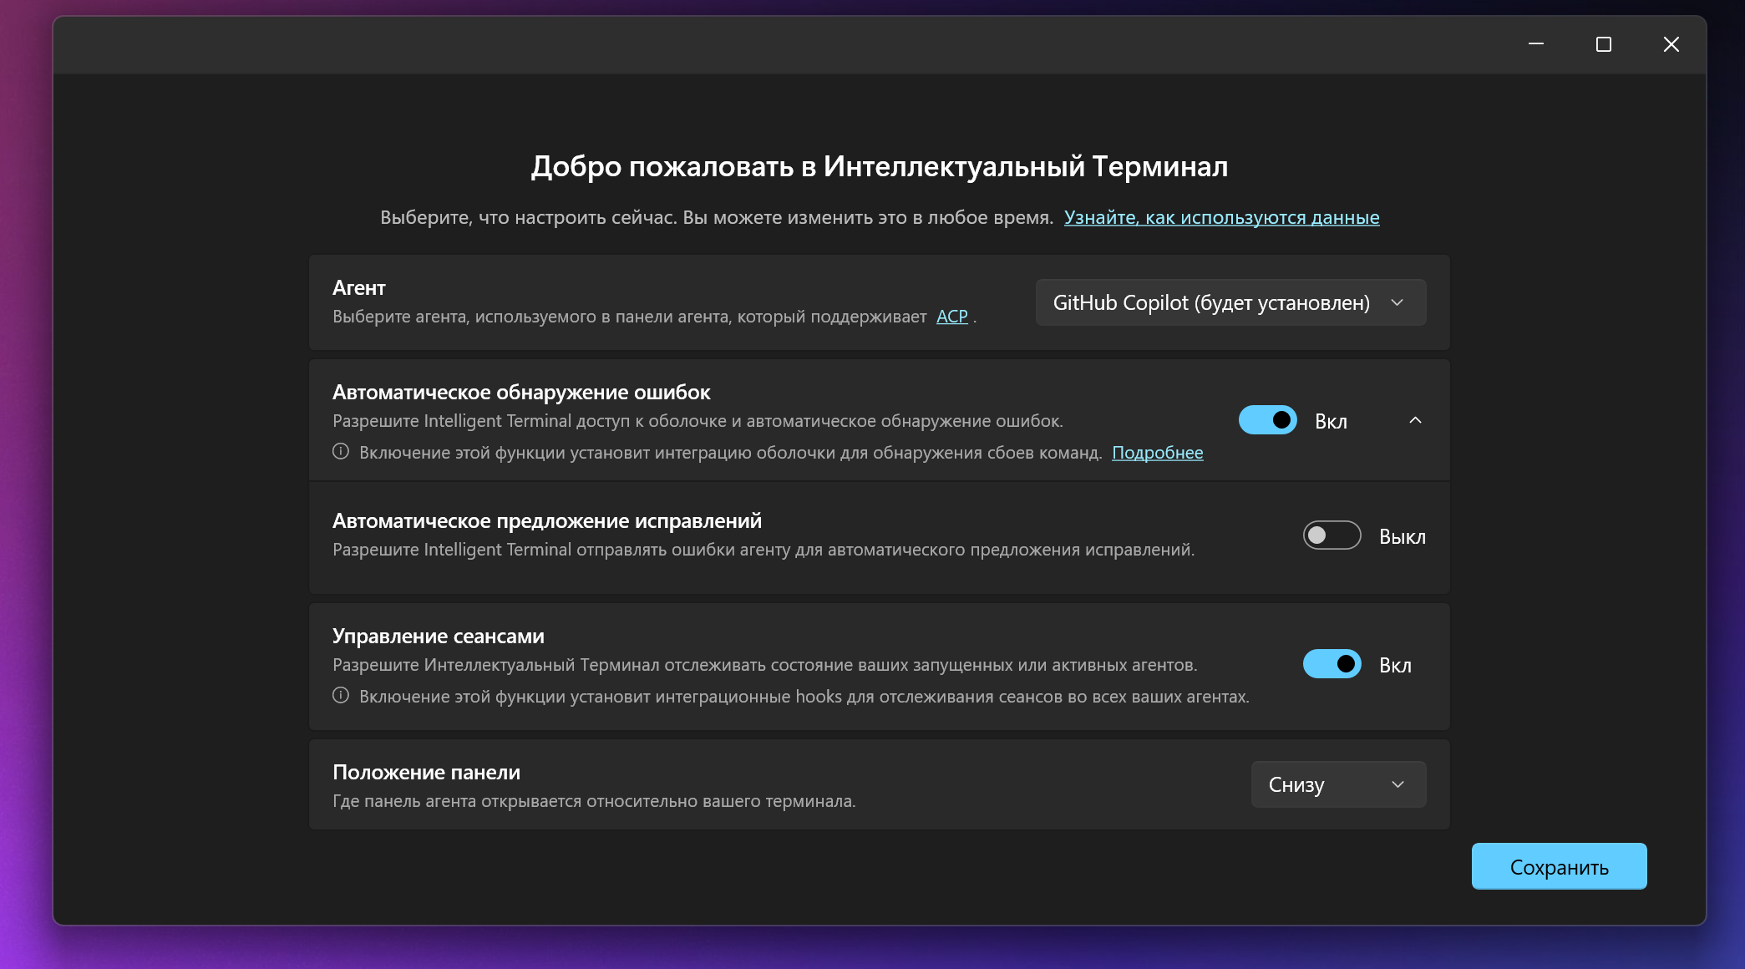Open the Подробнее link about shell integration
The image size is (1745, 969).
(x=1157, y=453)
